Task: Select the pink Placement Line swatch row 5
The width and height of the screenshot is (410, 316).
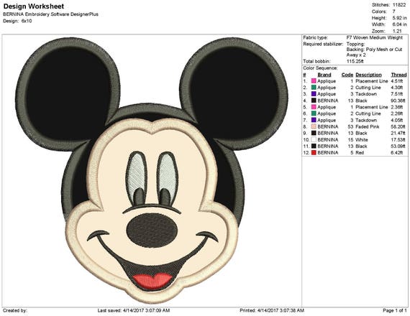Action: click(x=314, y=107)
